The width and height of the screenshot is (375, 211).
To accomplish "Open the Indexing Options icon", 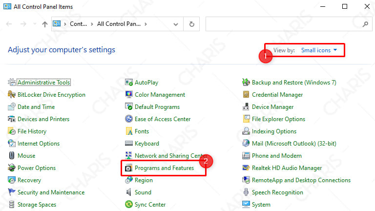I will coord(246,131).
